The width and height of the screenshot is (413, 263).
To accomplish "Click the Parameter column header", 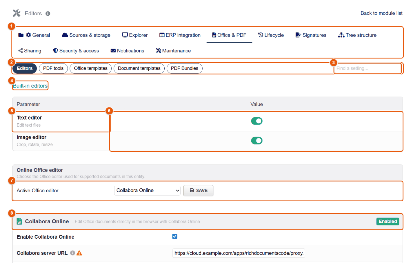I will [28, 104].
